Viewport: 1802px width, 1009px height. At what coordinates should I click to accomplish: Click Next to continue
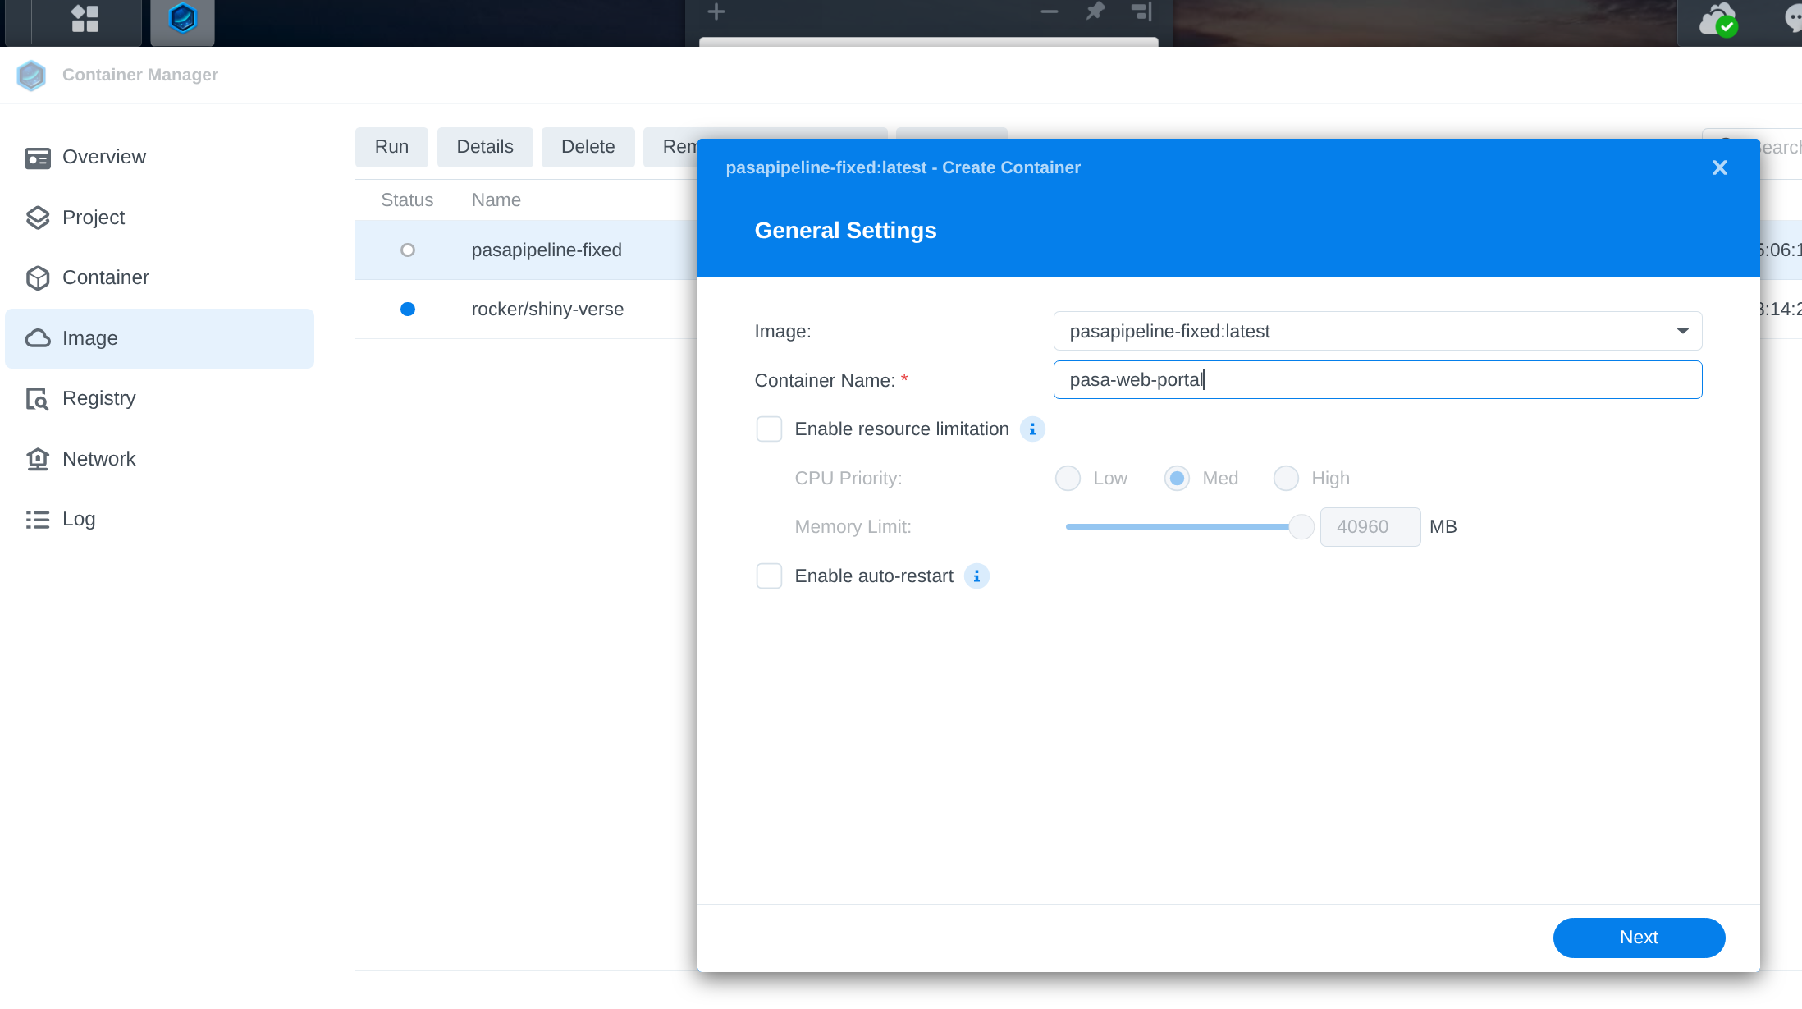(1639, 938)
